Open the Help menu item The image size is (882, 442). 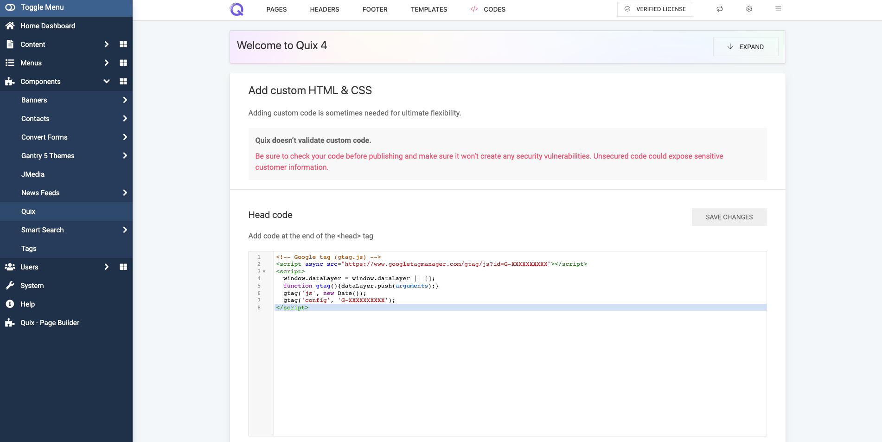click(x=27, y=304)
